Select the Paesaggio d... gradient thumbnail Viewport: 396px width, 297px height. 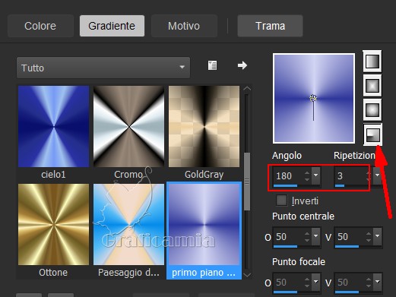(128, 224)
